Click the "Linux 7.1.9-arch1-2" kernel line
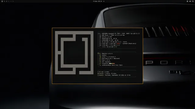Screen dimensions: 195x109 pos(108,57)
